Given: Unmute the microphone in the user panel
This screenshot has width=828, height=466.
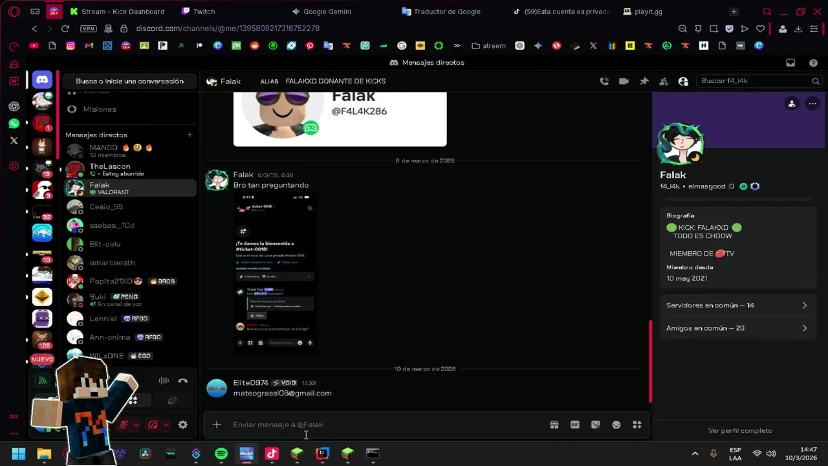Looking at the screenshot, I should [x=123, y=425].
